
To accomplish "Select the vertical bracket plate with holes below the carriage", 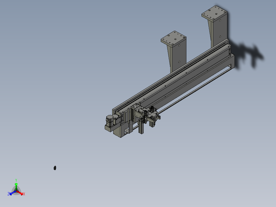I will pos(130,127).
